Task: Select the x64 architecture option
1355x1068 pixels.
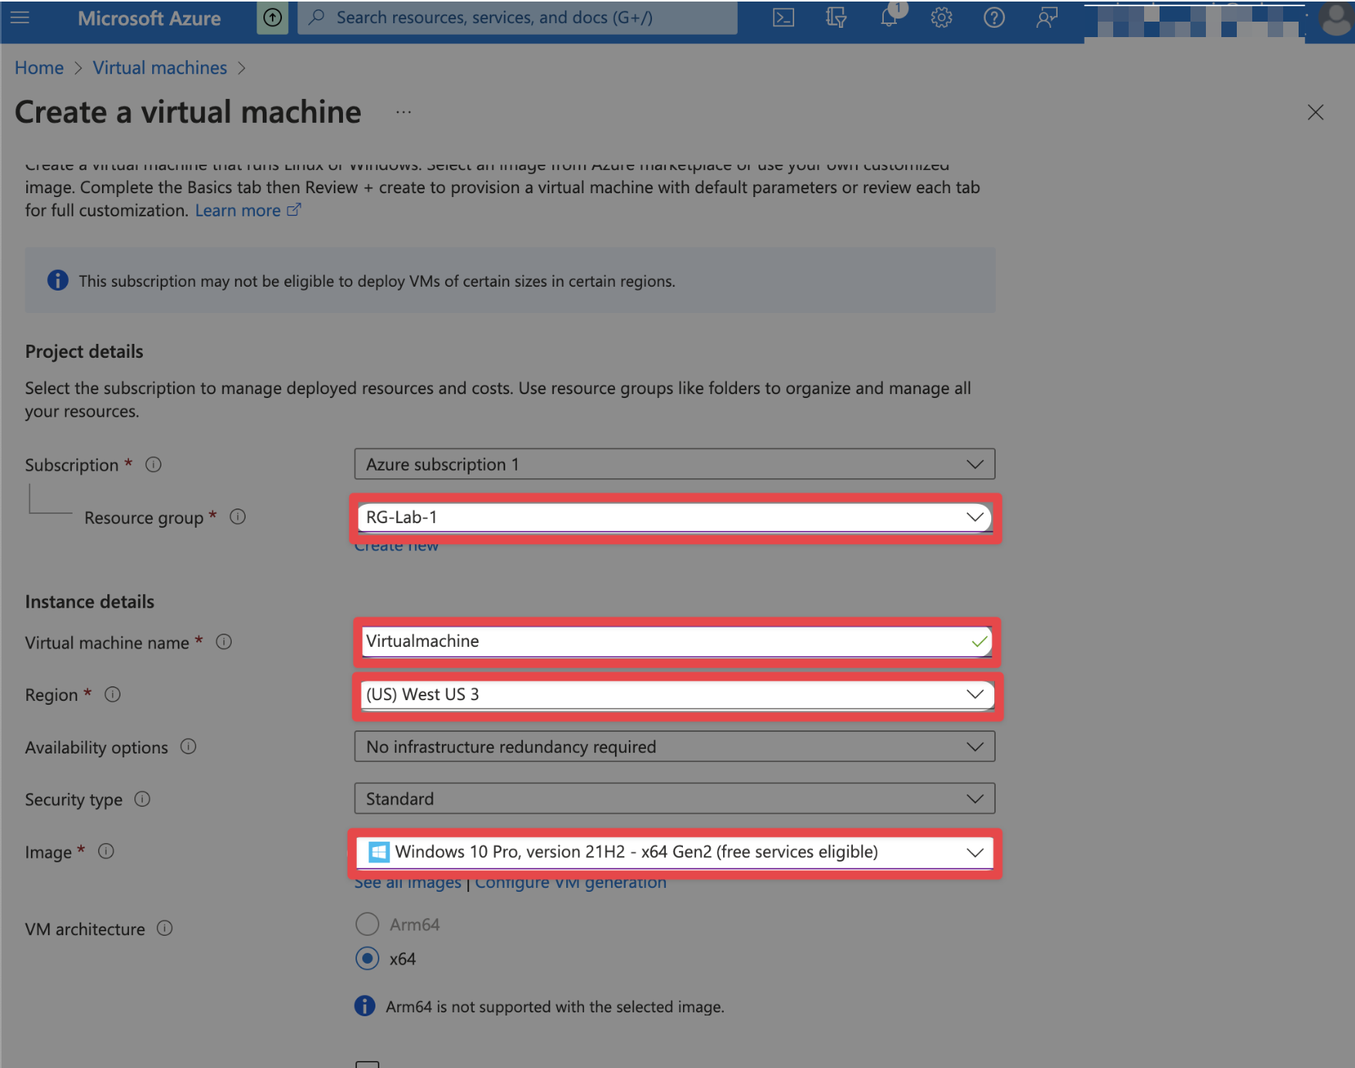Action: point(367,958)
